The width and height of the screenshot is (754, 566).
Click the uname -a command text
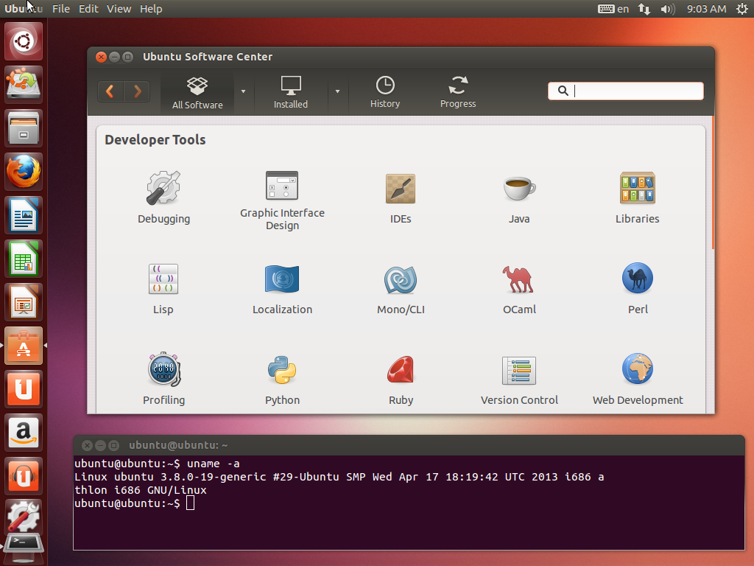tap(213, 464)
